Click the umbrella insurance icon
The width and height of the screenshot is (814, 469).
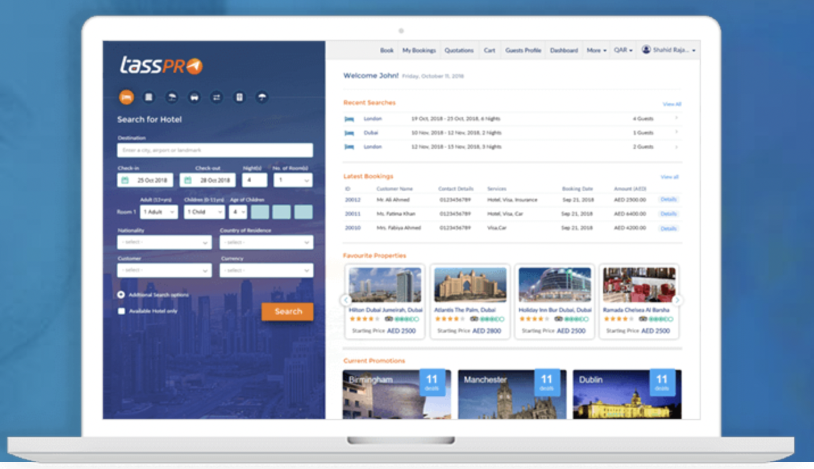(261, 97)
